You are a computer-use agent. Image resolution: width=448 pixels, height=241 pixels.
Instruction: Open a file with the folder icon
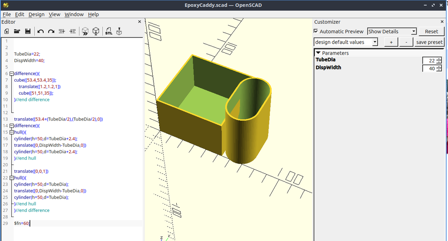(17, 31)
